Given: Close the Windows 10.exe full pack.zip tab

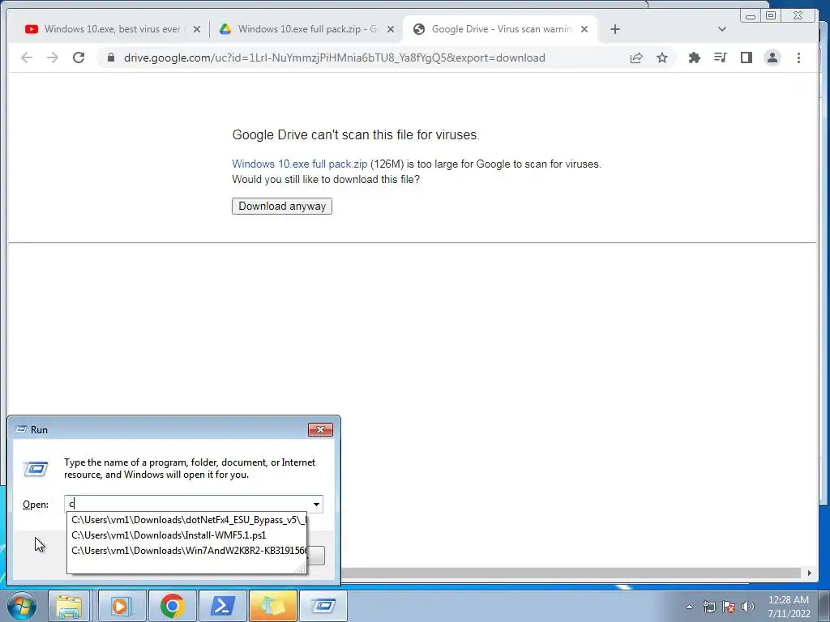Looking at the screenshot, I should 391,29.
